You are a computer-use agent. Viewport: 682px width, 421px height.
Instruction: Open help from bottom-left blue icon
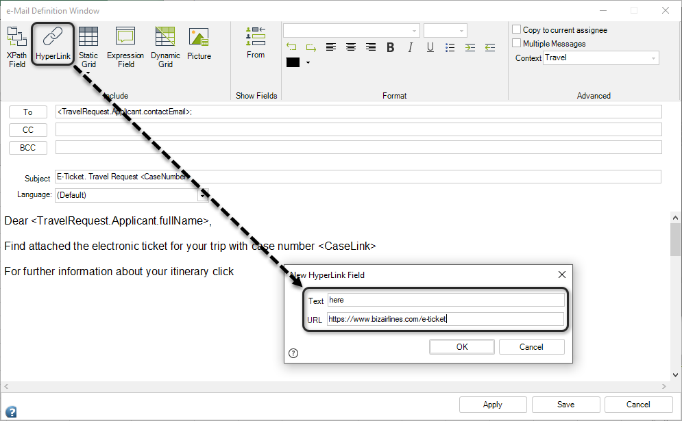(11, 411)
